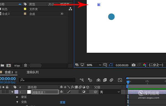The height and width of the screenshot is (106, 166).
Task: Open the 50% magnification dropdown
Action: click(94, 65)
